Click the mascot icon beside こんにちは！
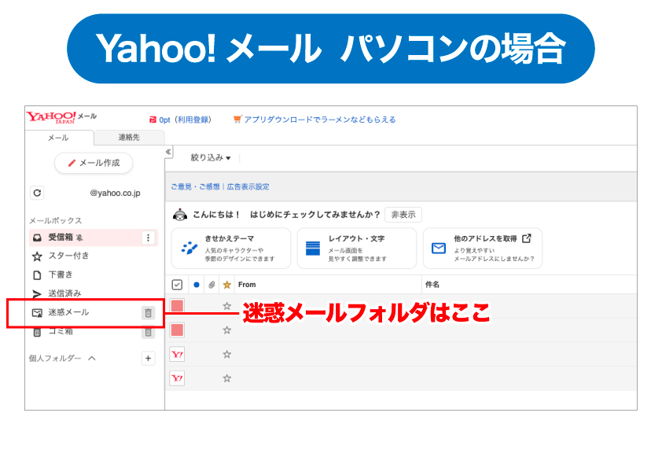This screenshot has height=468, width=662. 180,215
